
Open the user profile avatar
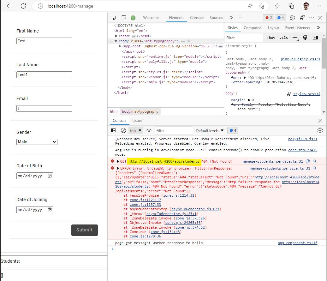(306, 6)
